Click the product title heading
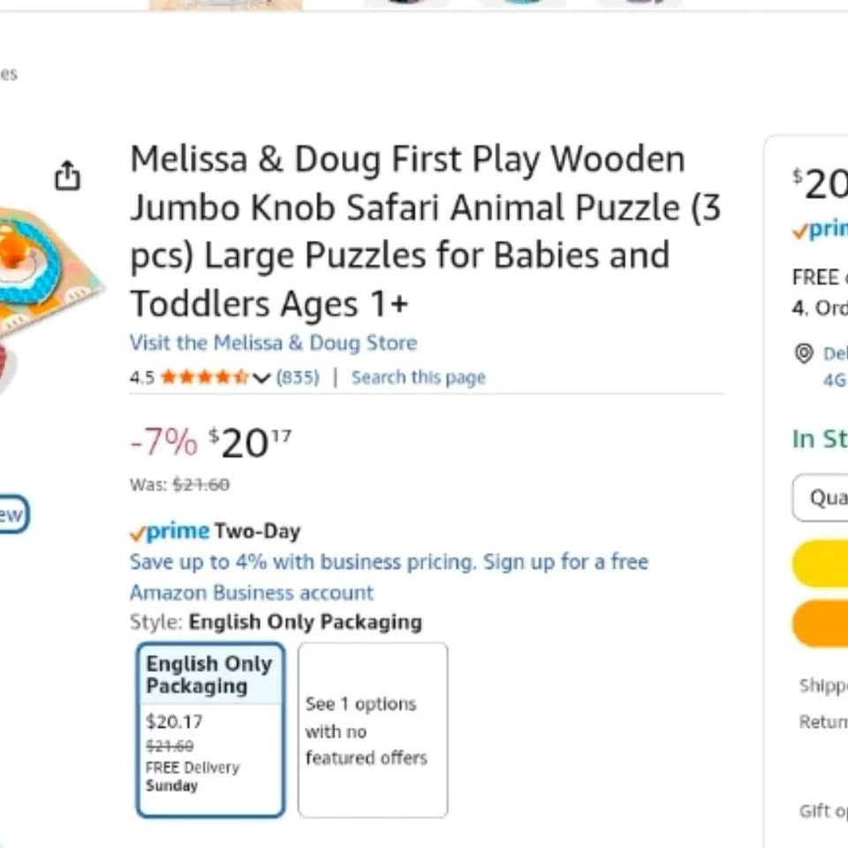848x848 pixels. pyautogui.click(x=424, y=231)
